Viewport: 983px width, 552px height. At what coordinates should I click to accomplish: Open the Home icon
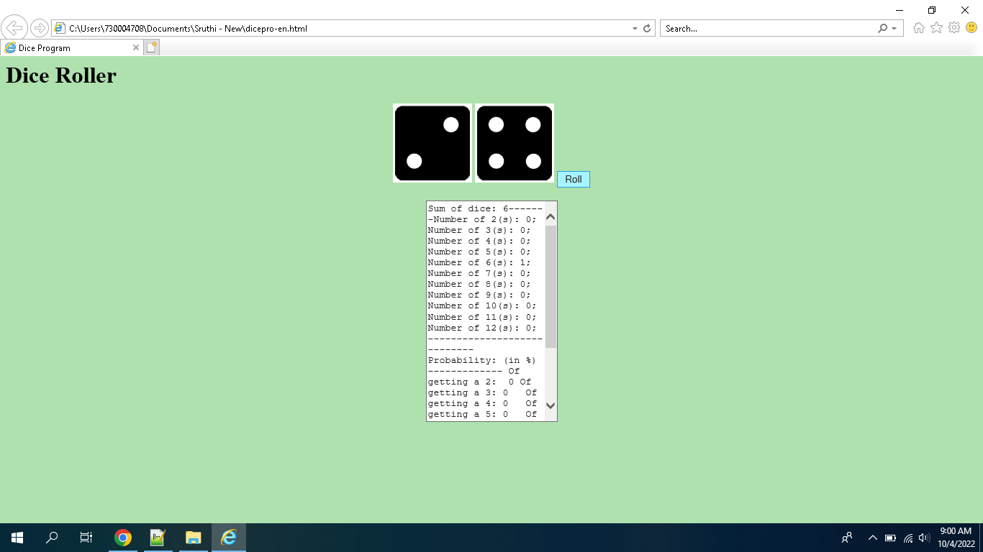click(x=919, y=28)
